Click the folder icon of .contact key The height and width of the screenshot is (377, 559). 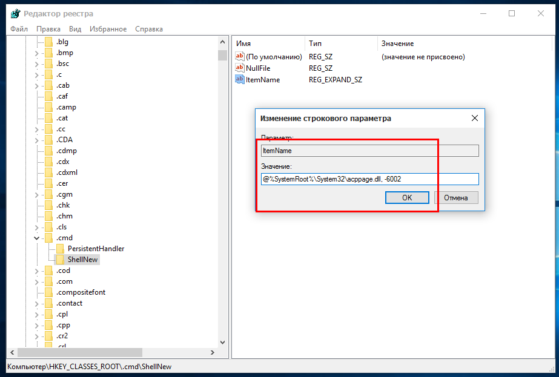pos(49,303)
